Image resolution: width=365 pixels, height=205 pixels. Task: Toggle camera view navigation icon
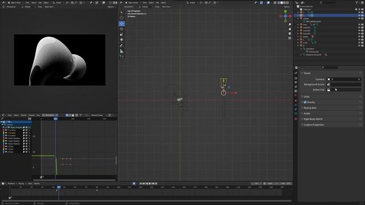point(290,34)
